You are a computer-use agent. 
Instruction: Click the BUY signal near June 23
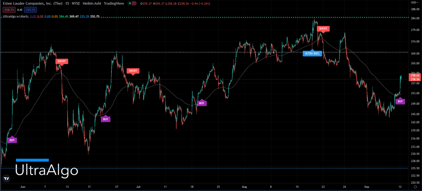105,119
